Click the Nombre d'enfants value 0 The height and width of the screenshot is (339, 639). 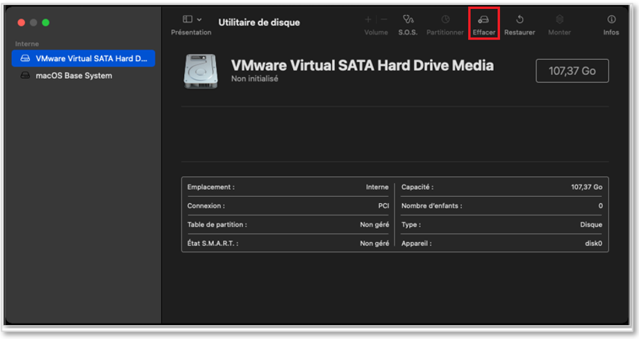pyautogui.click(x=600, y=206)
